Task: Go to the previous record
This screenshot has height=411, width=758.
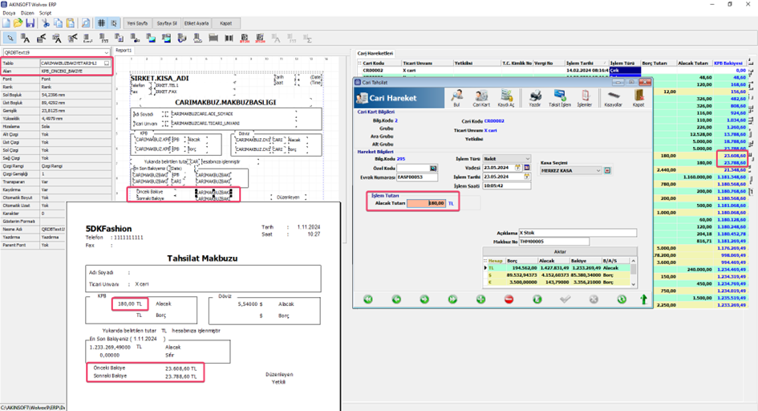Action: click(396, 299)
